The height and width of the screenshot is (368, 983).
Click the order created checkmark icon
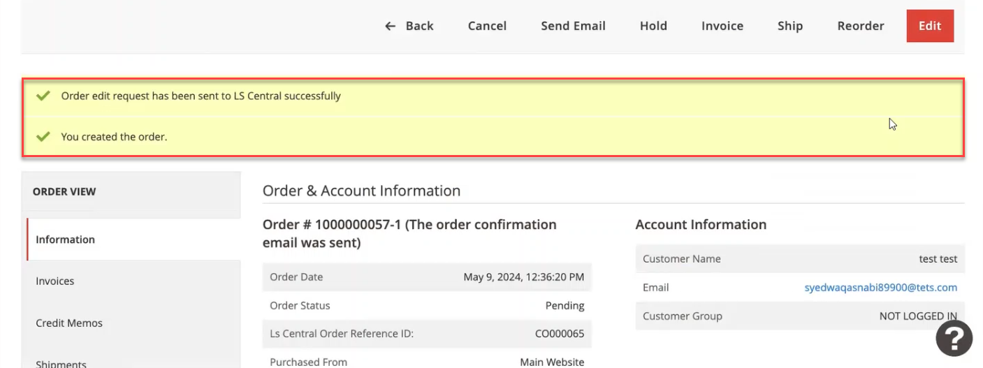click(x=43, y=137)
